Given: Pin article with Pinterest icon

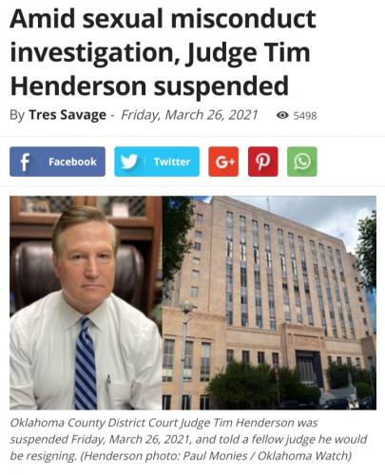Looking at the screenshot, I should (263, 161).
